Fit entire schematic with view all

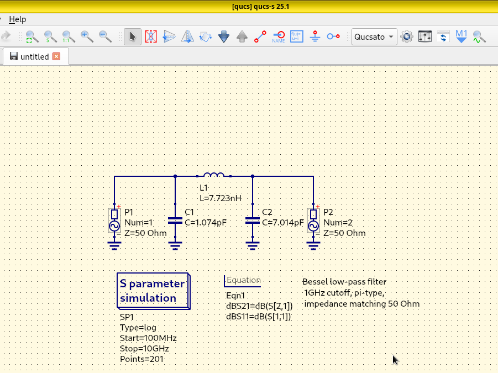[32, 36]
